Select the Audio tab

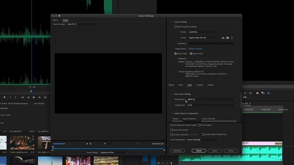(190, 85)
